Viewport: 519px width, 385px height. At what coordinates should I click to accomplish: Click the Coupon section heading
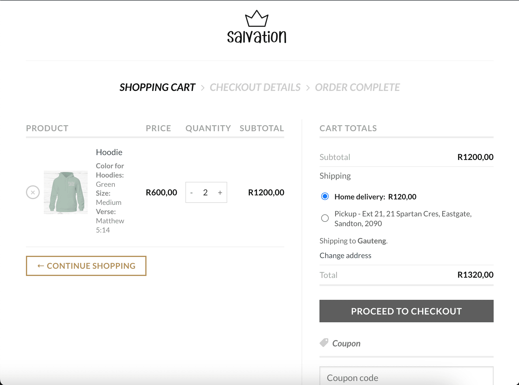[346, 343]
